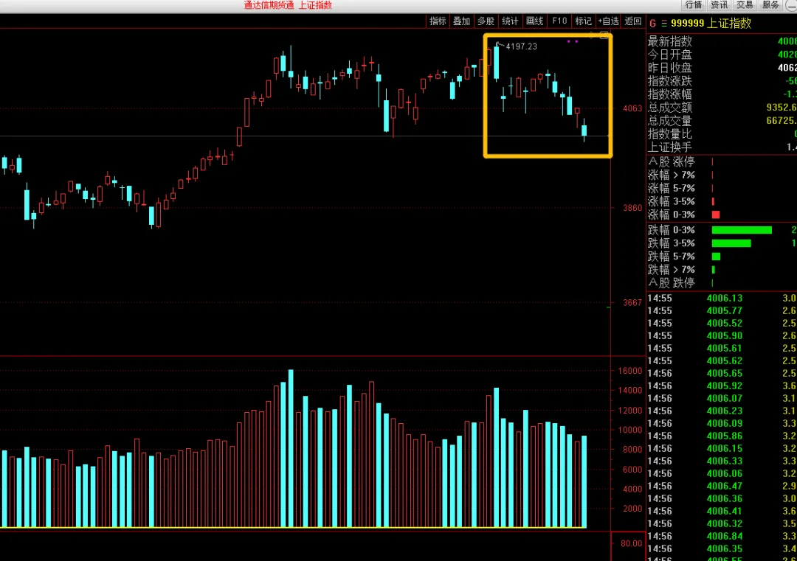Click the 16000 volume axis label
The height and width of the screenshot is (561, 797).
(x=629, y=371)
